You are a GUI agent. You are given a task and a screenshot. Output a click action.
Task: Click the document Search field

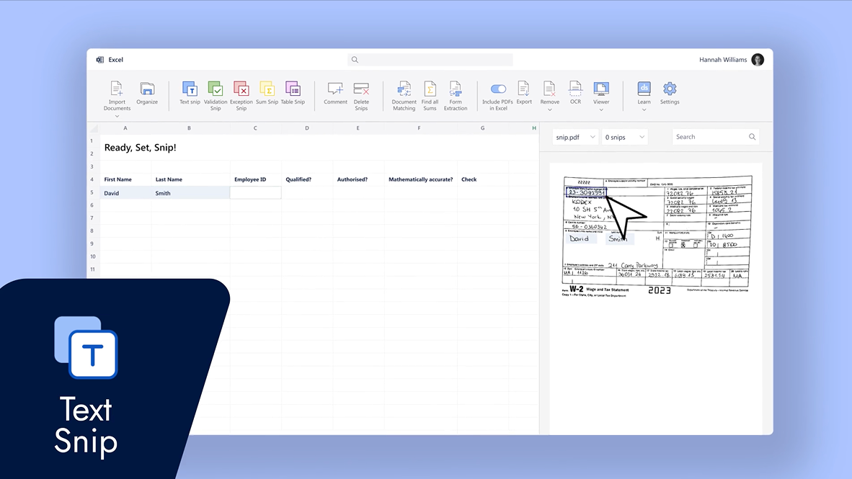[x=710, y=137]
